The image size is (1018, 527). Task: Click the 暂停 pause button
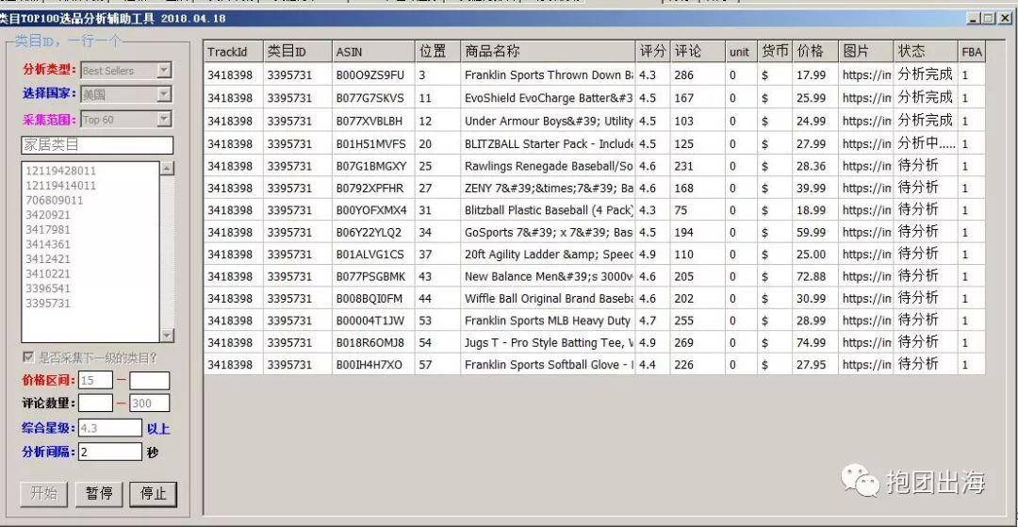coord(99,494)
